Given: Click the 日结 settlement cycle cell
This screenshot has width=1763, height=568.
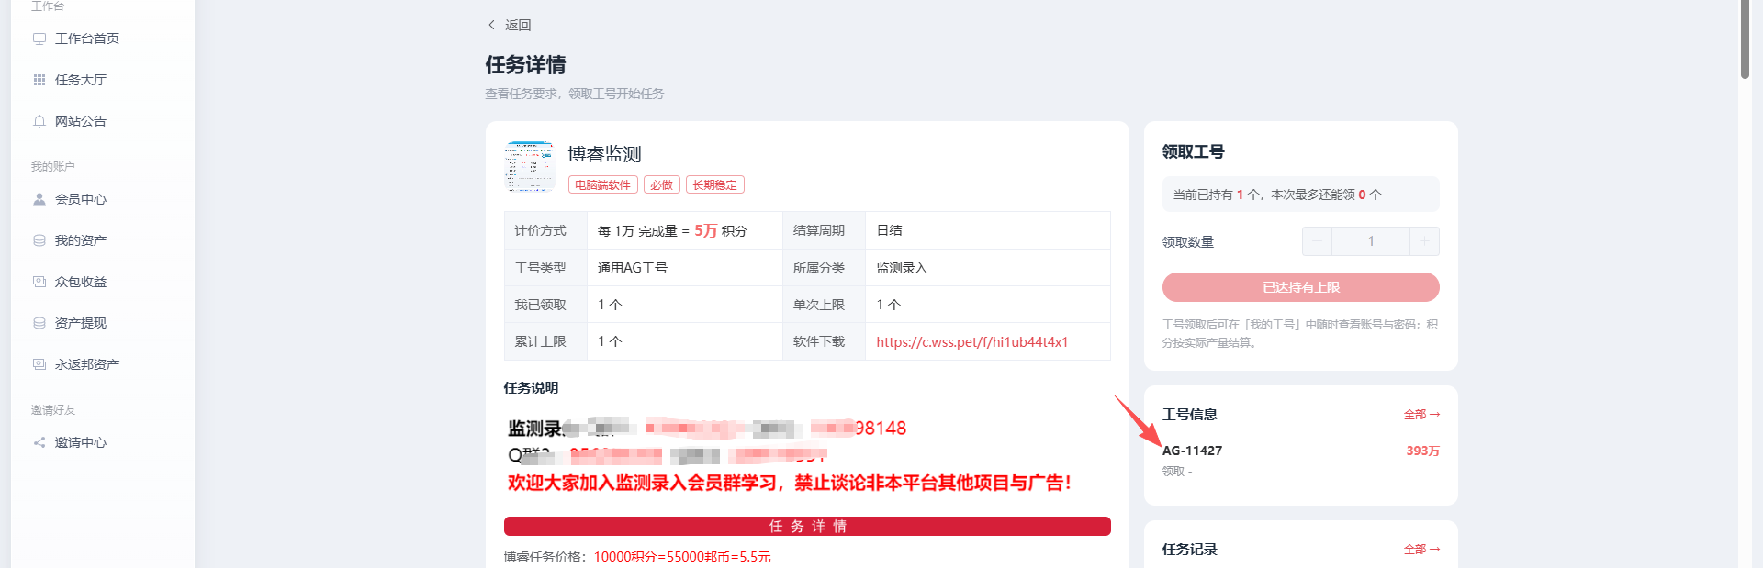Looking at the screenshot, I should click(987, 230).
